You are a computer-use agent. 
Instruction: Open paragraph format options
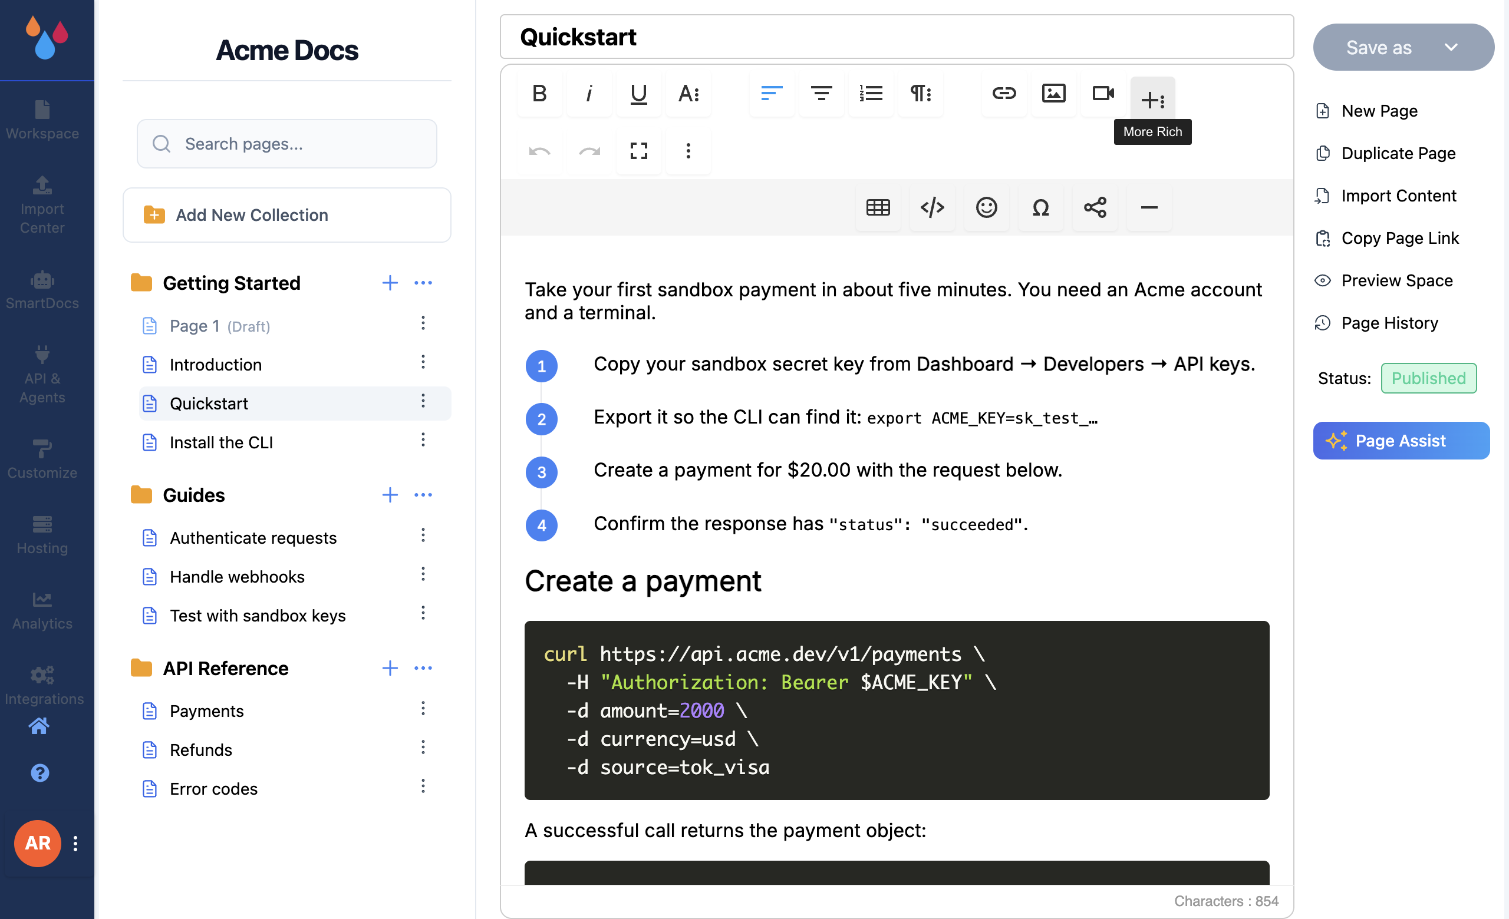(x=921, y=94)
